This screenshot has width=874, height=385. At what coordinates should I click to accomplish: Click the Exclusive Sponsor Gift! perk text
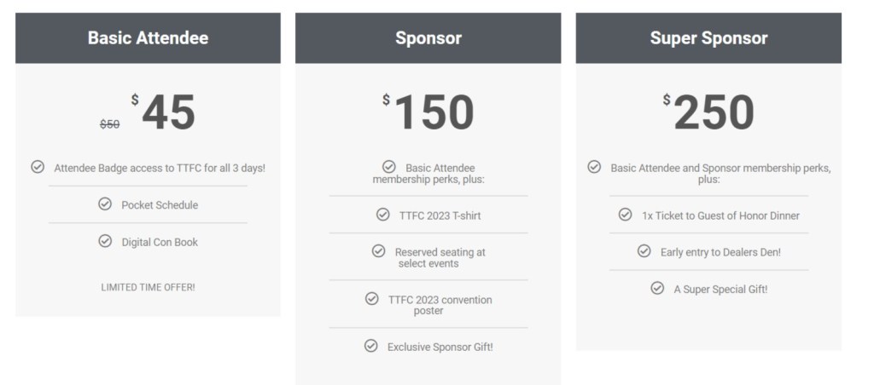click(440, 347)
